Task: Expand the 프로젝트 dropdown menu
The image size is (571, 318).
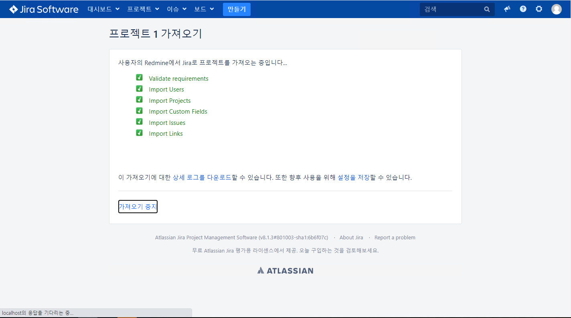Action: coord(143,9)
